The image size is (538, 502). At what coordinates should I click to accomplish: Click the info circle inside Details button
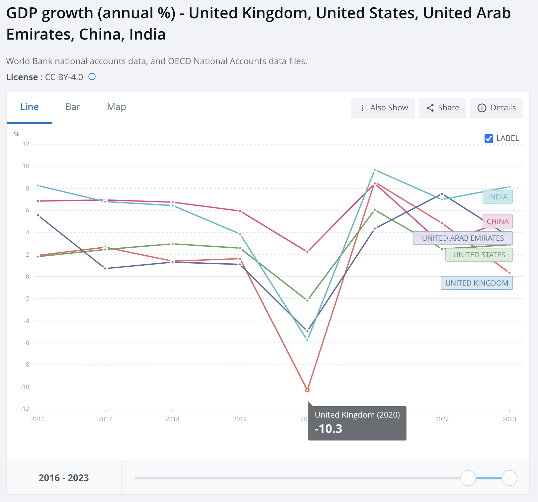tap(482, 108)
